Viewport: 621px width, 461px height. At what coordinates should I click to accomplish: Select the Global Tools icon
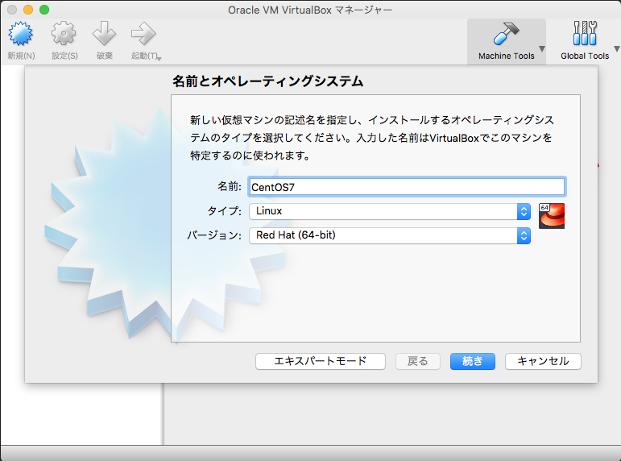click(585, 33)
